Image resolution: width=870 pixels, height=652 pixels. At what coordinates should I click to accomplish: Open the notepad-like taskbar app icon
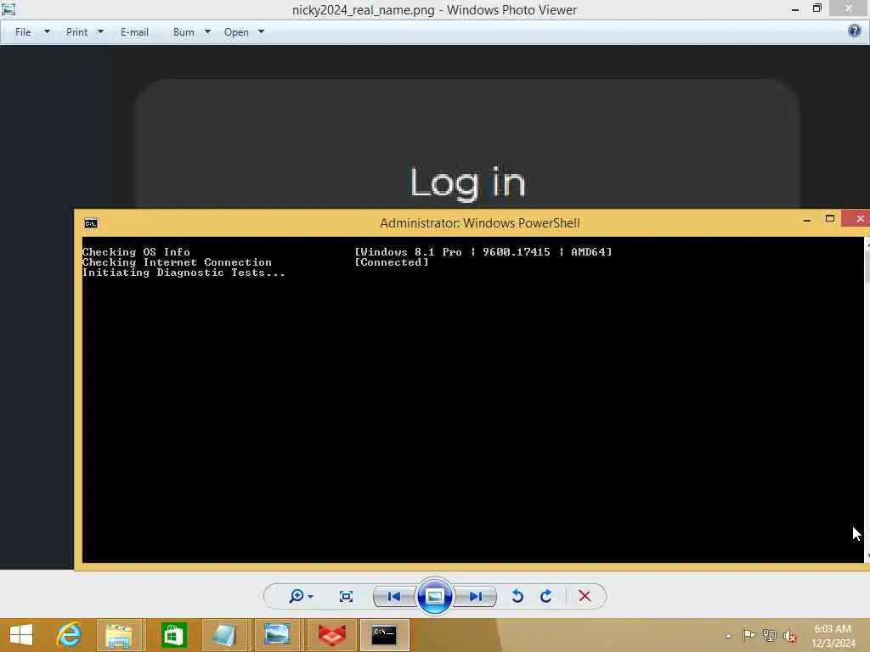tap(226, 635)
